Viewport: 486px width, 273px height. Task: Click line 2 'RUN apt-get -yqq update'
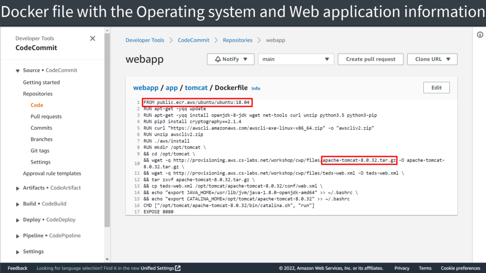(175, 109)
